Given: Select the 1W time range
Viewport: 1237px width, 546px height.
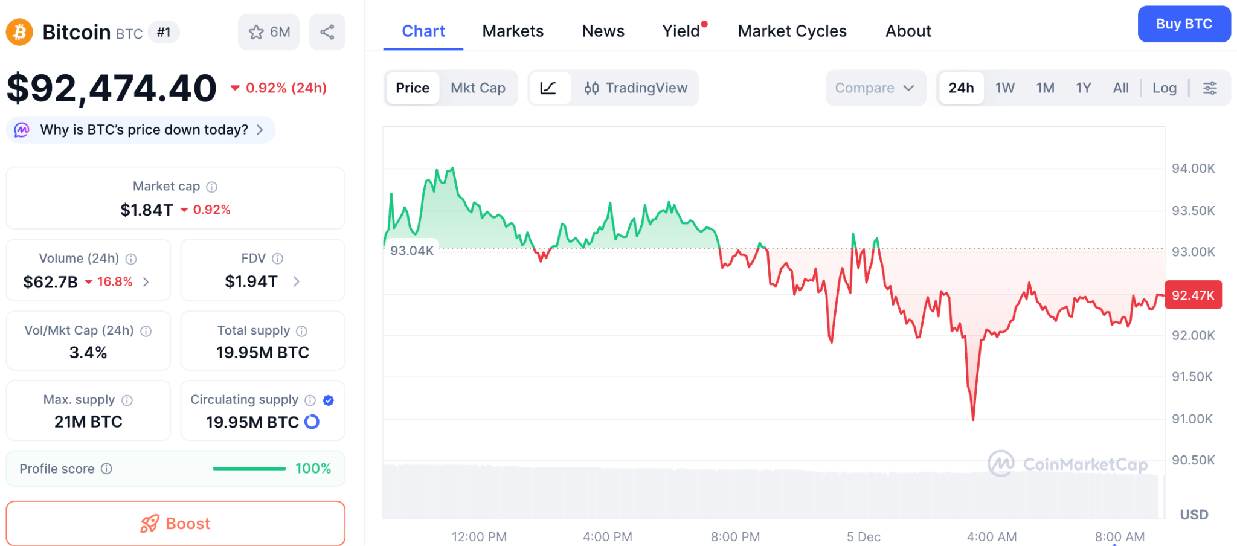Looking at the screenshot, I should pyautogui.click(x=1004, y=88).
